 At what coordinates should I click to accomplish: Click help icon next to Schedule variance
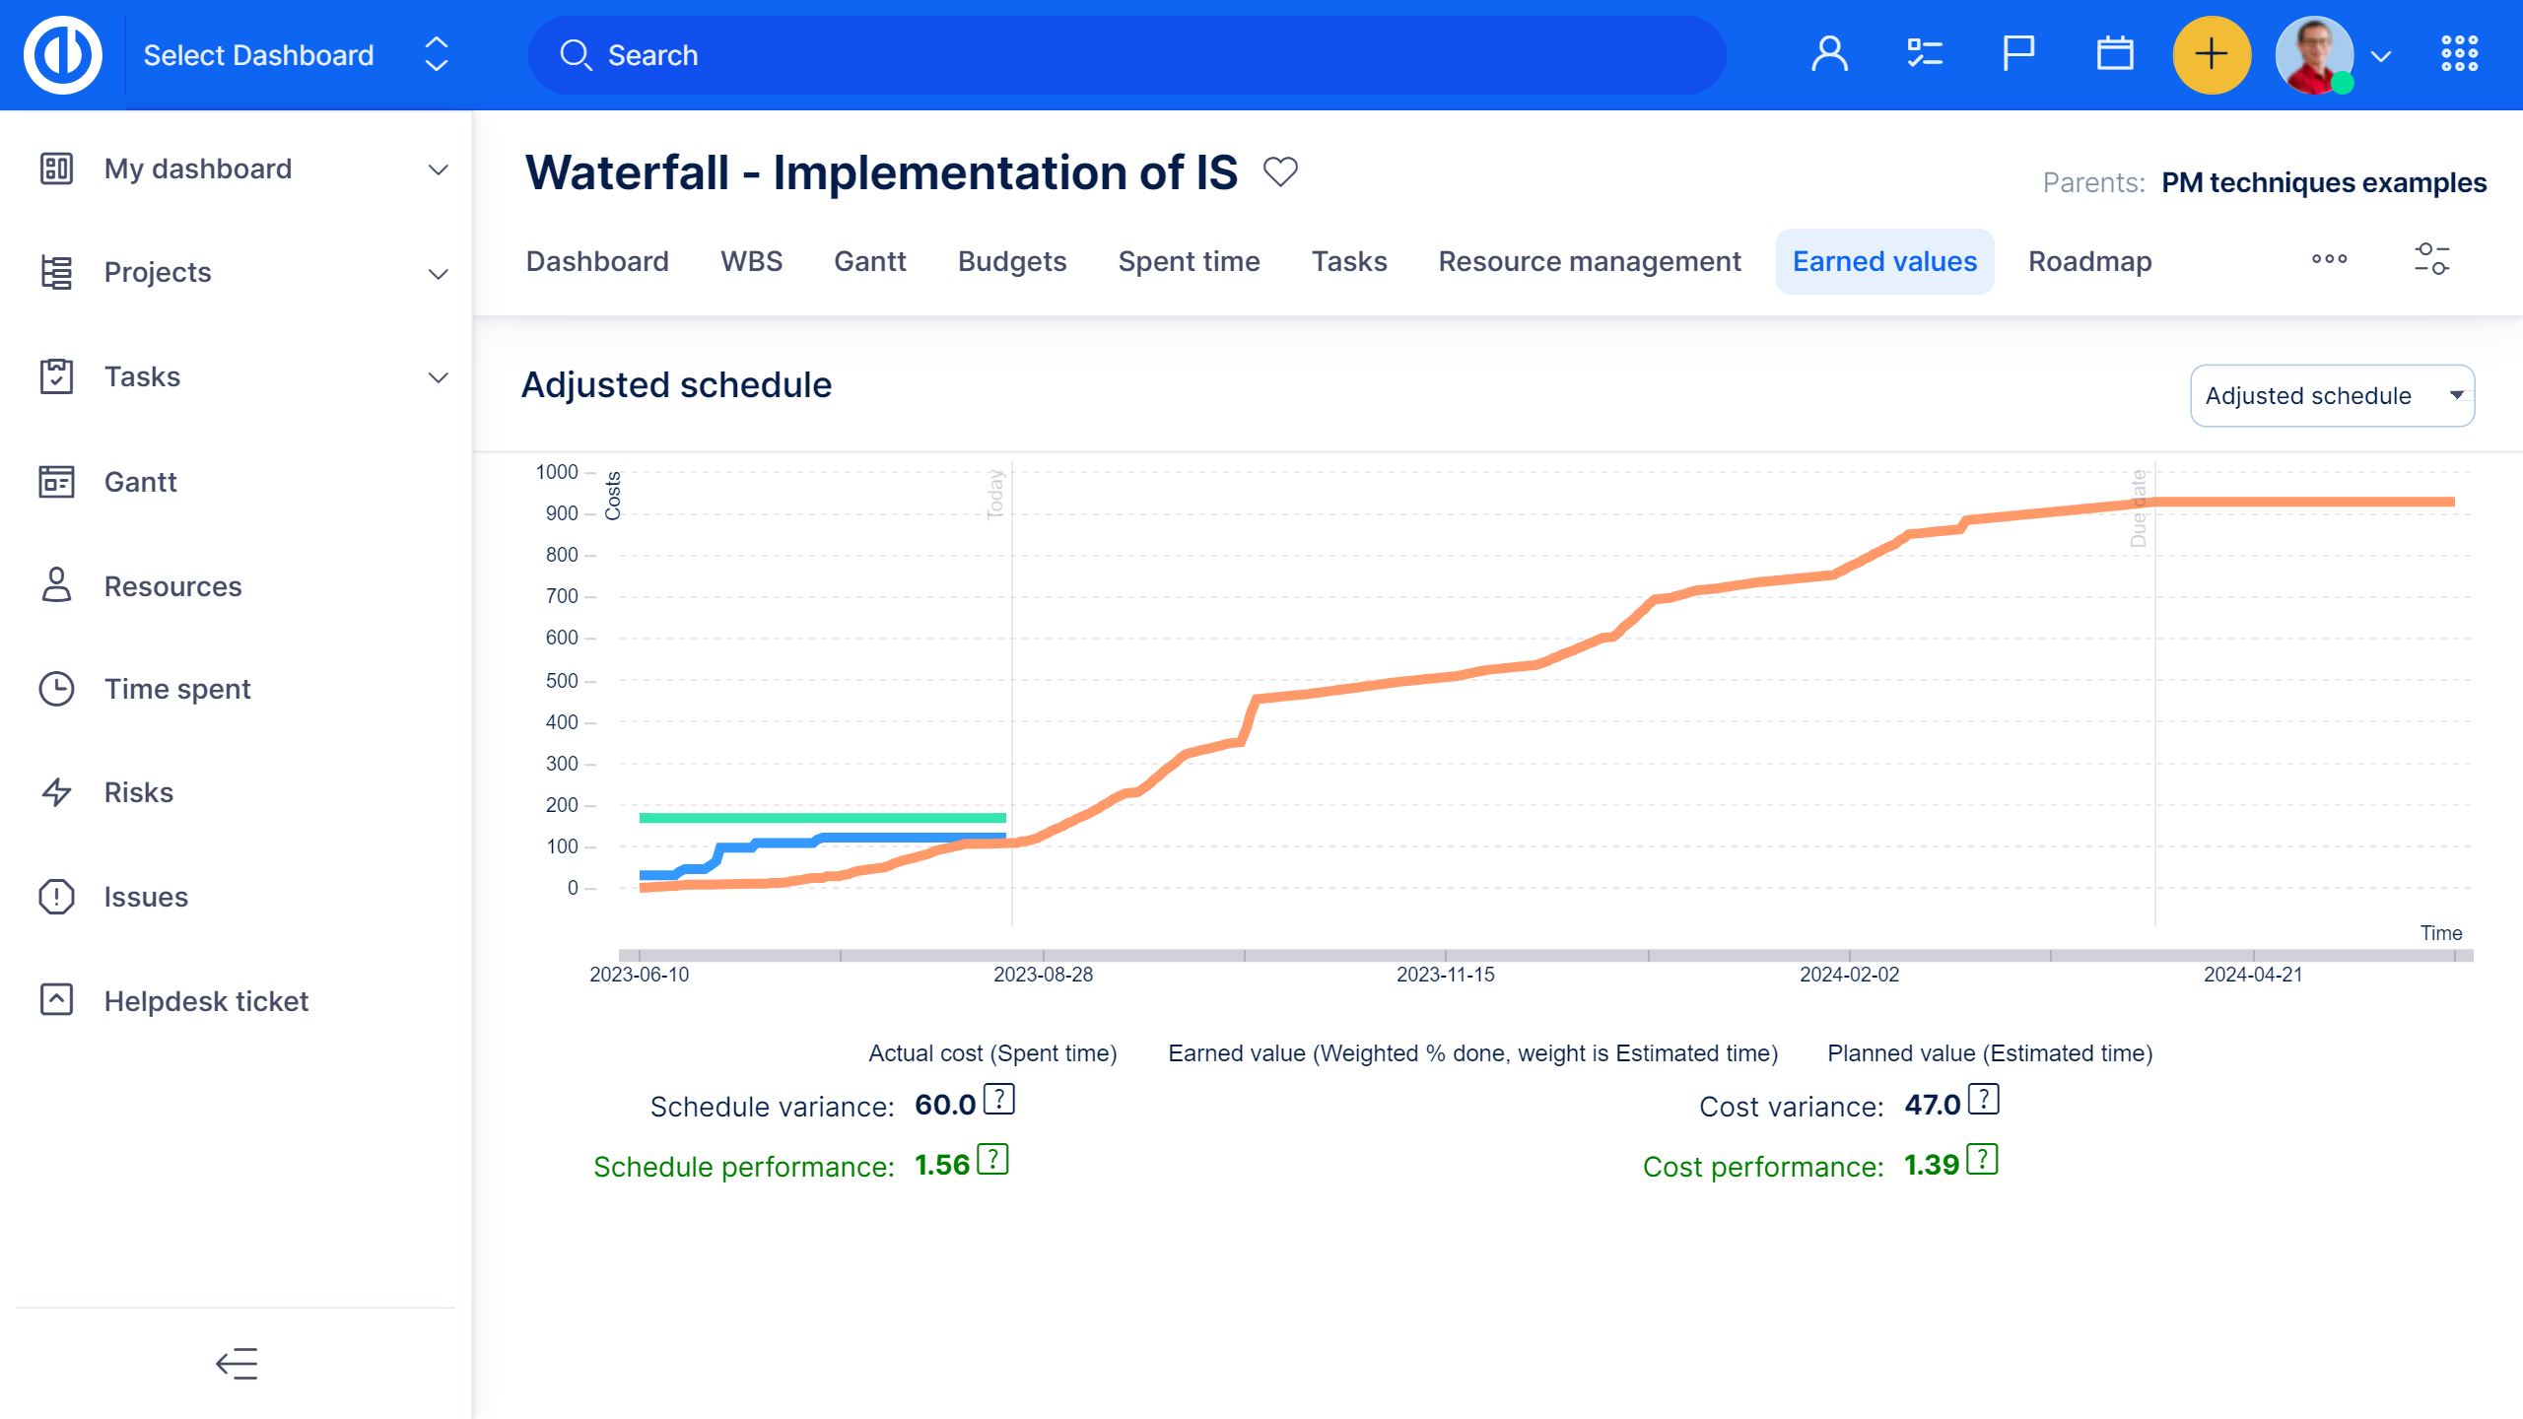pyautogui.click(x=999, y=1100)
